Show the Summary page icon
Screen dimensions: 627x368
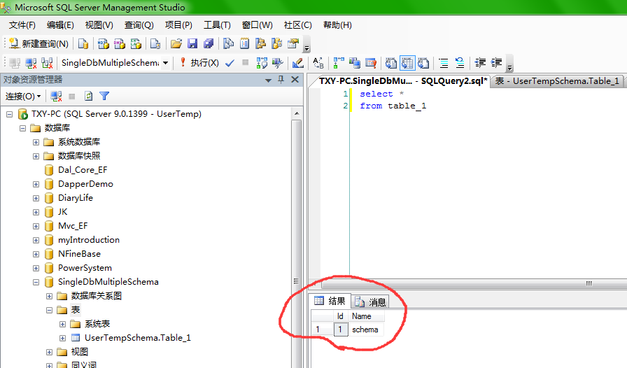244,43
